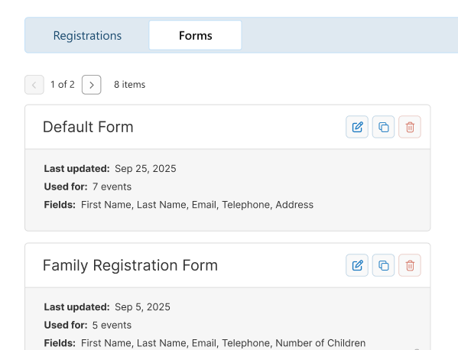This screenshot has width=458, height=350.
Task: Click the '5 events' usage text
Action: [x=112, y=325]
